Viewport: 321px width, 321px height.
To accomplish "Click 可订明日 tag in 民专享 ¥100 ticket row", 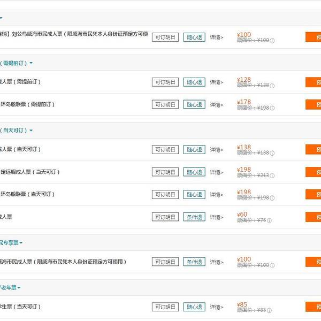I will [165, 262].
